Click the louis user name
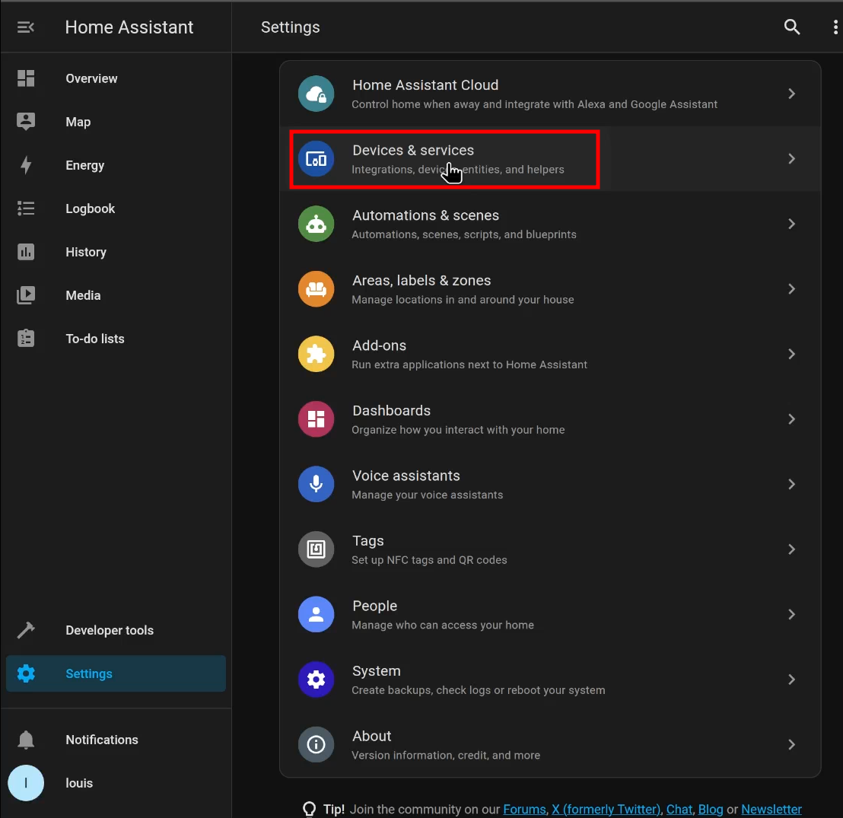The image size is (843, 818). point(79,783)
